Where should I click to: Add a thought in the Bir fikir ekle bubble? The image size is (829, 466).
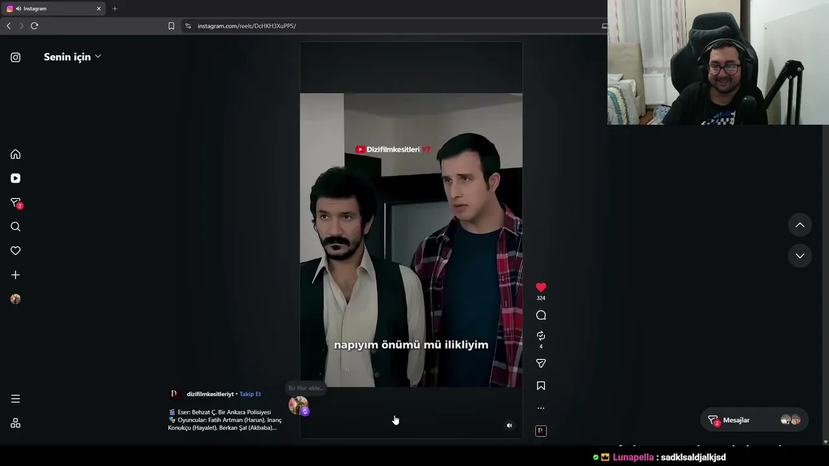[304, 388]
